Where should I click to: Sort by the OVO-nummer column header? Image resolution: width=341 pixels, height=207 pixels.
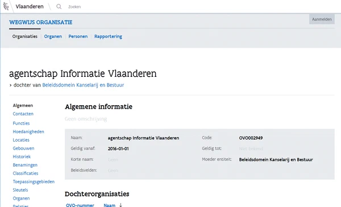80,205
